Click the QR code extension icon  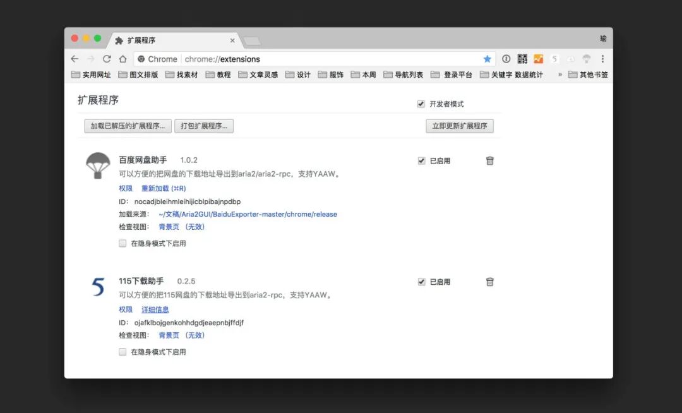[x=522, y=58]
